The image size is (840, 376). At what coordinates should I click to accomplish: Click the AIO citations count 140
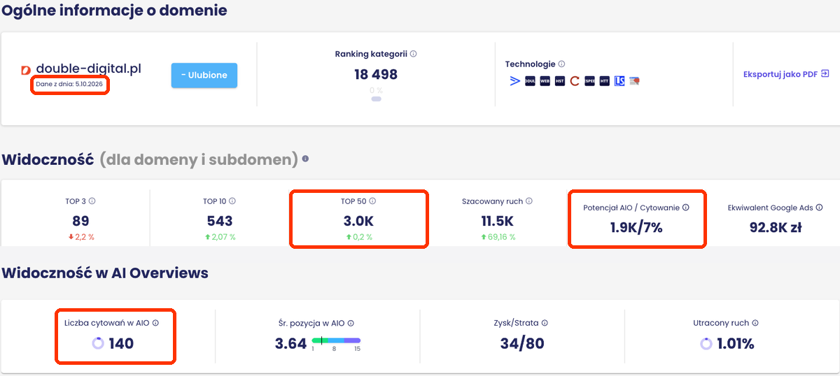[121, 343]
